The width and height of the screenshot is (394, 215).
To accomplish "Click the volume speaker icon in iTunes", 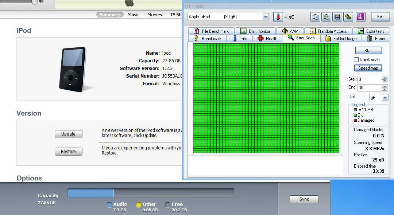I will [x=41, y=1].
